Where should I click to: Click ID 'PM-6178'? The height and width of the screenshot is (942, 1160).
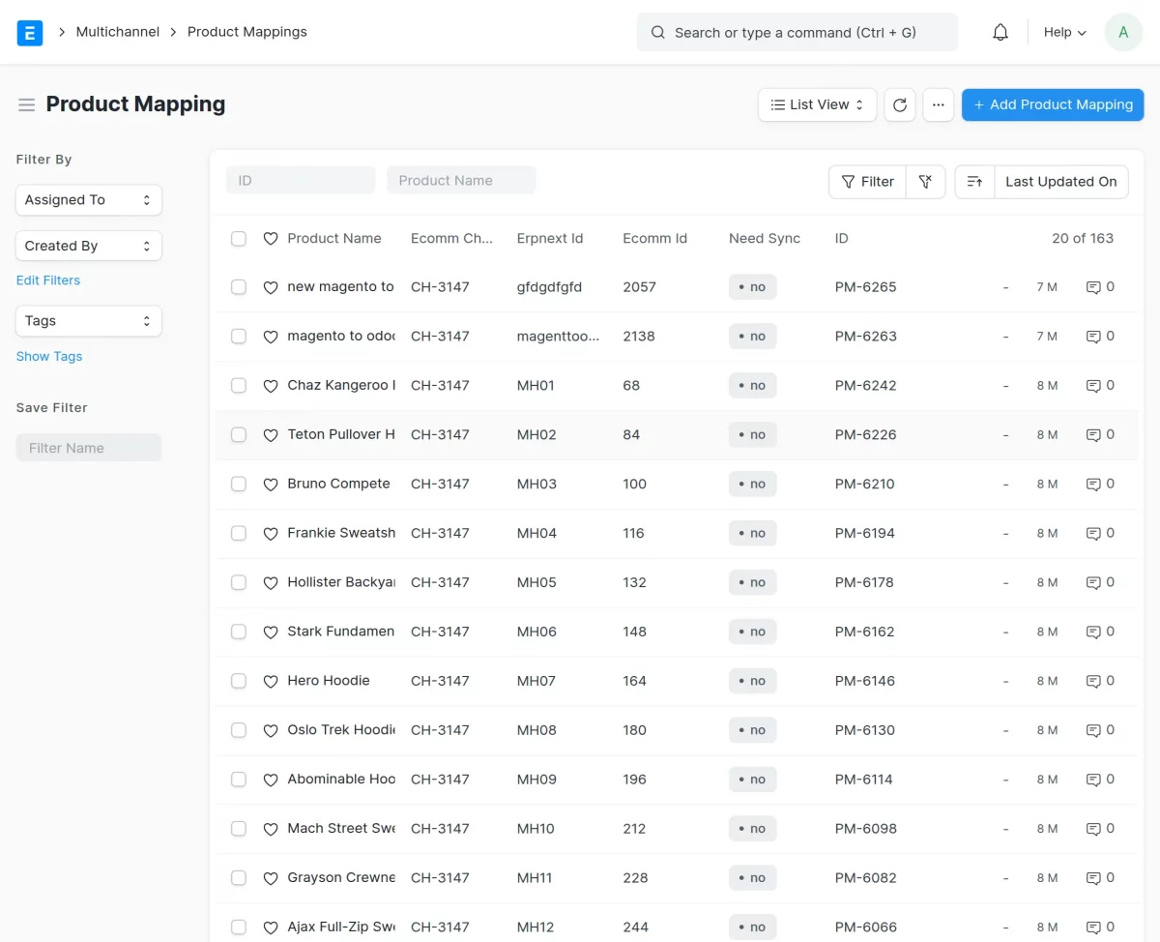865,583
